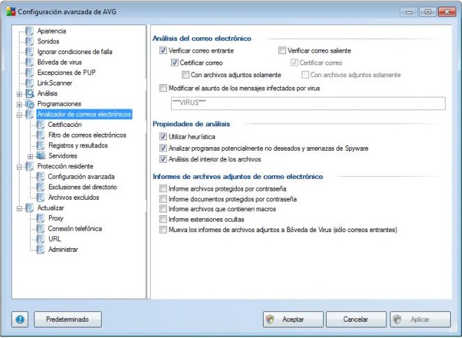Select Conexión telefónica tree item

75,229
